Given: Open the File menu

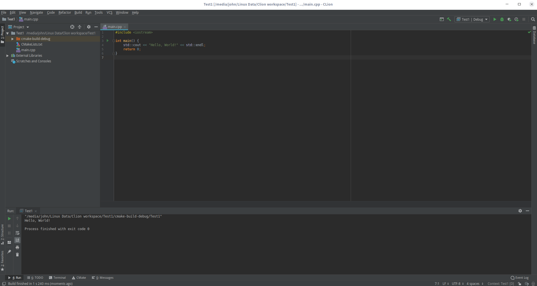Looking at the screenshot, I should 4,13.
